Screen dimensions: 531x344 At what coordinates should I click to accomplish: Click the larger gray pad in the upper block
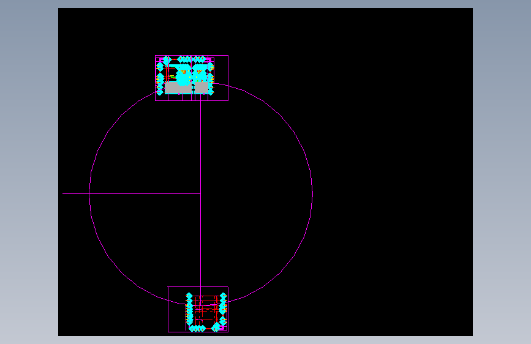pyautogui.click(x=178, y=88)
